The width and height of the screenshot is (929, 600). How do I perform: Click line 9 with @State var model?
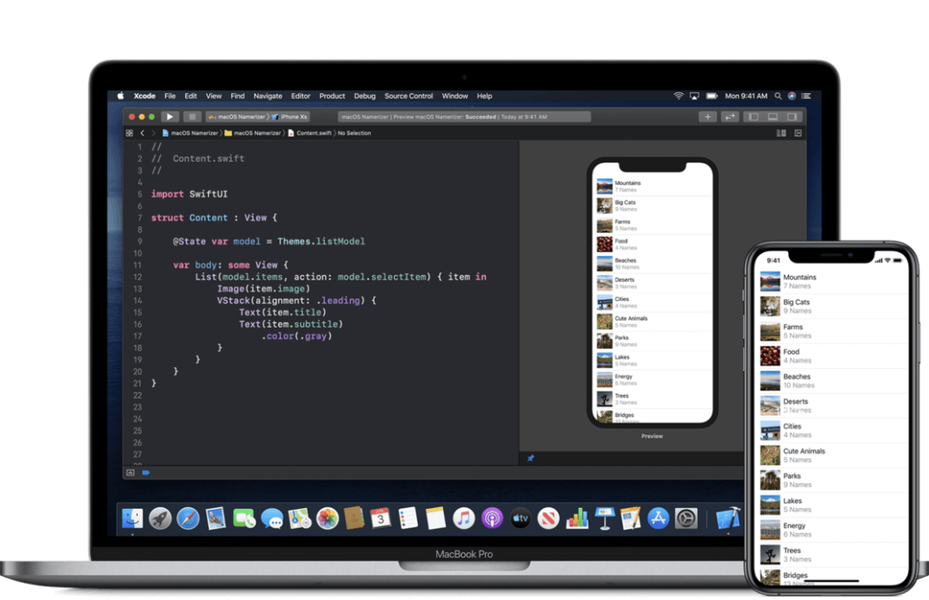click(269, 242)
